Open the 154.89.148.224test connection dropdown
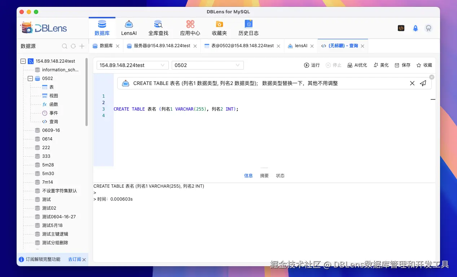This screenshot has width=457, height=277. coord(132,65)
